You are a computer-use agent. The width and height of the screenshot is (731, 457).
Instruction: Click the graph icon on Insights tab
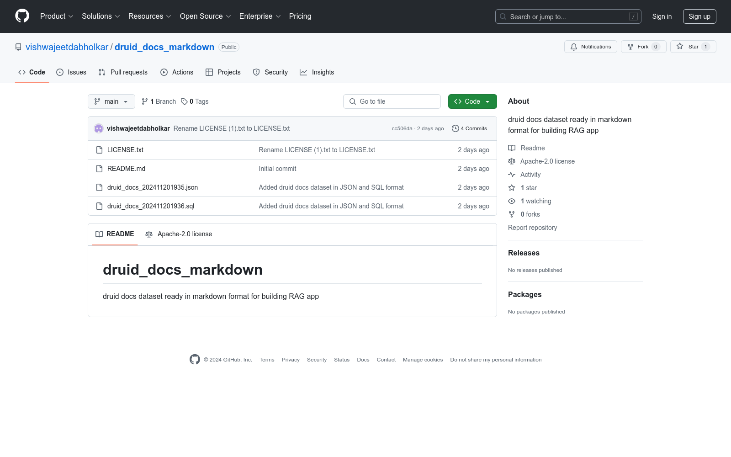click(303, 72)
